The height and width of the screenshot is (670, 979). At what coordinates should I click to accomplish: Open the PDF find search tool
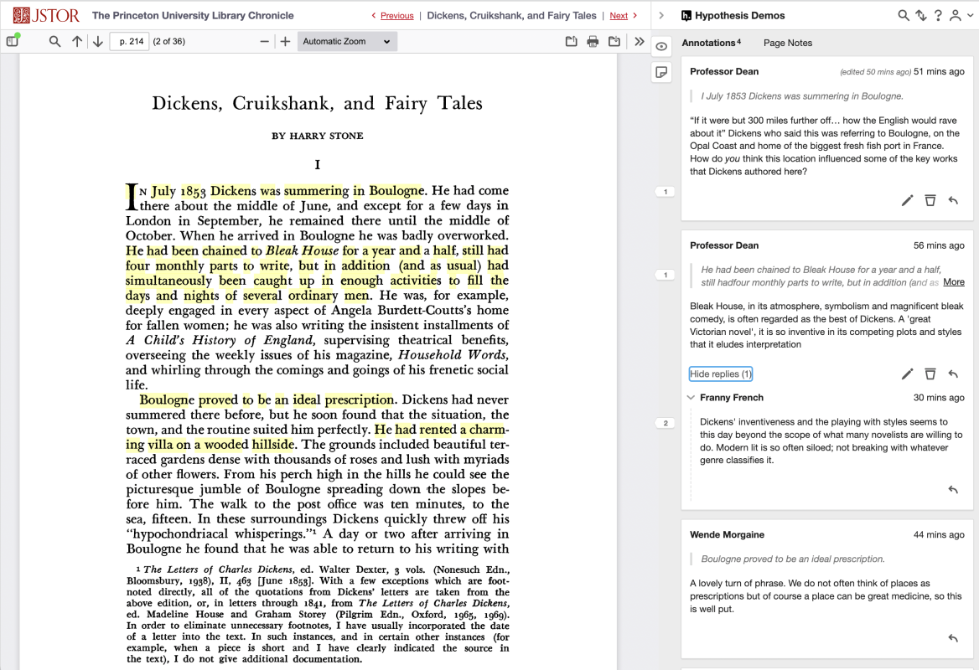(54, 42)
